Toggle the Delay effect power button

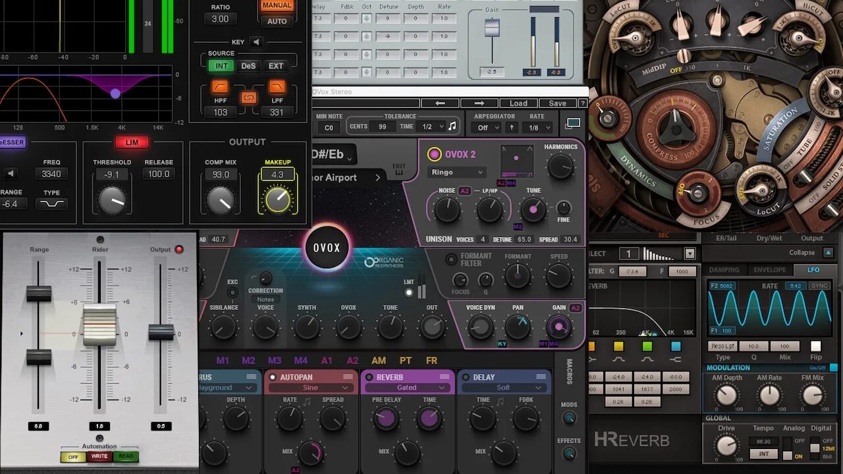click(x=466, y=377)
